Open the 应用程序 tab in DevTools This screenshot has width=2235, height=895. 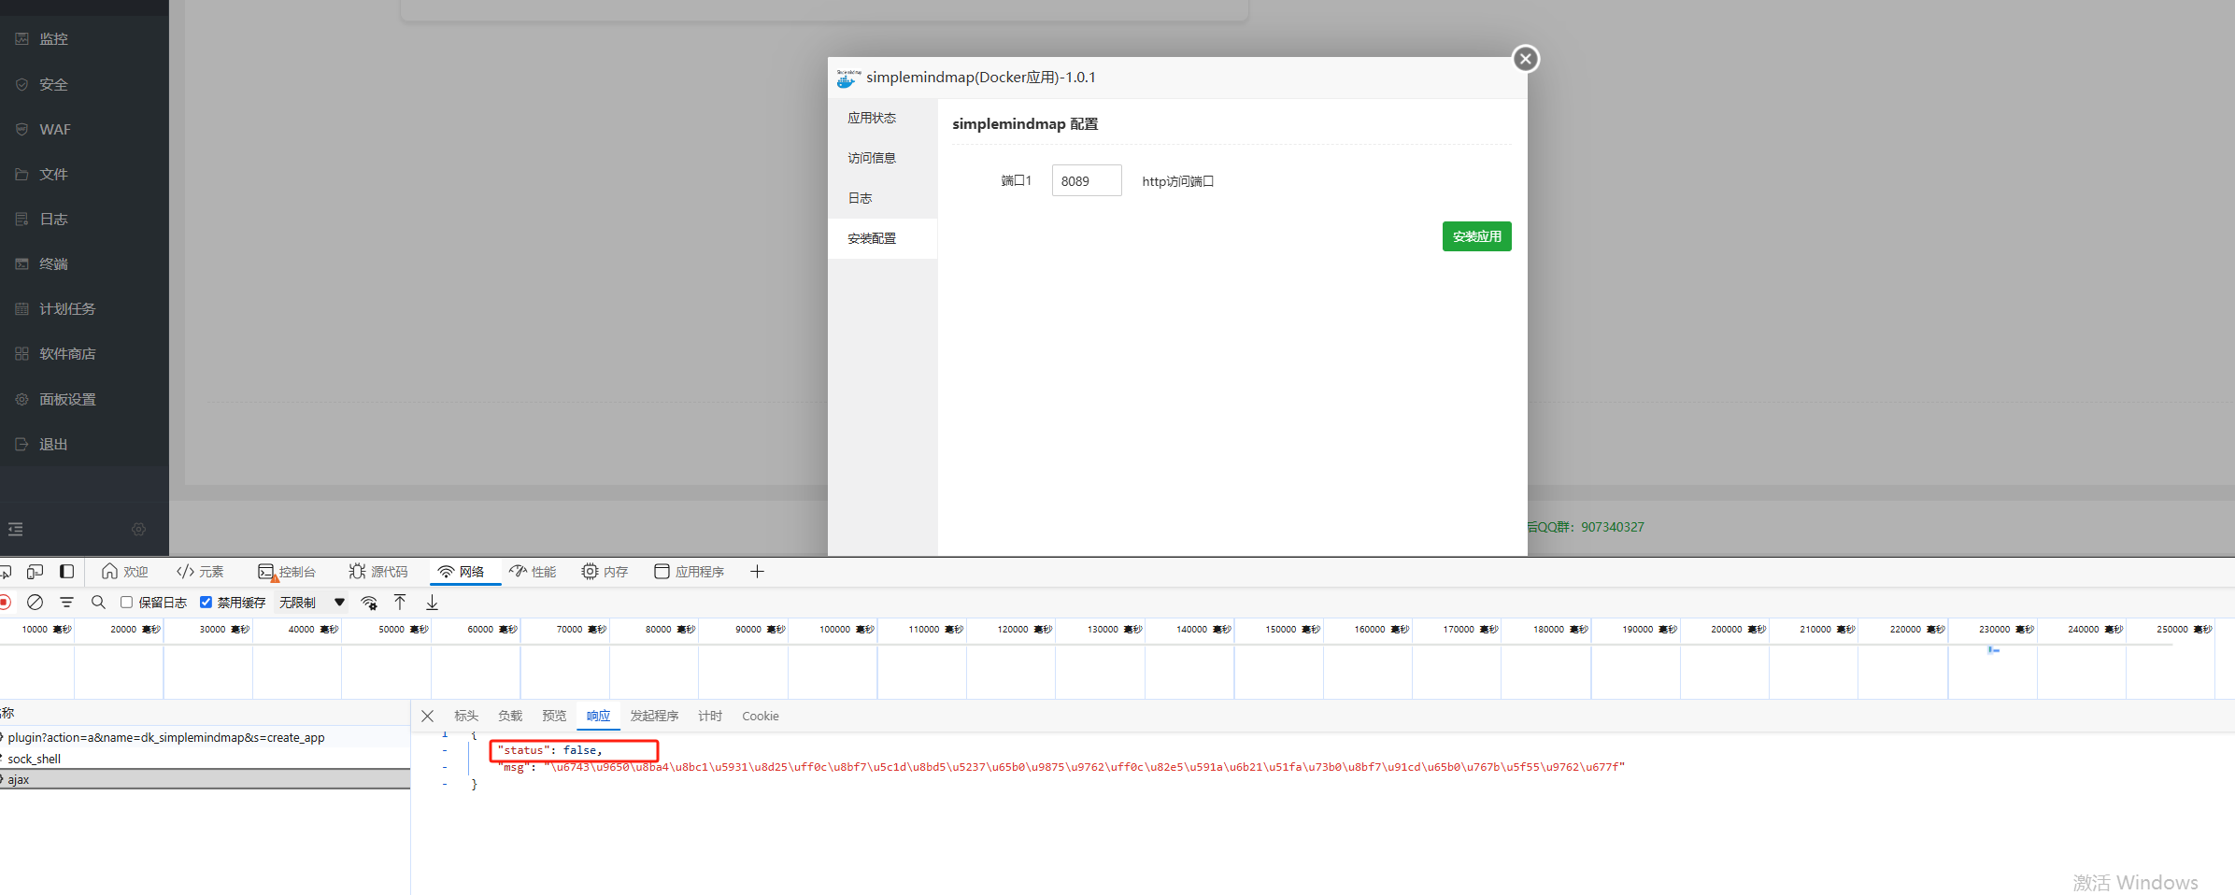click(x=689, y=572)
